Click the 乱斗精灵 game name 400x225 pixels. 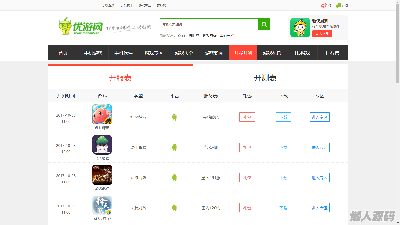click(102, 128)
